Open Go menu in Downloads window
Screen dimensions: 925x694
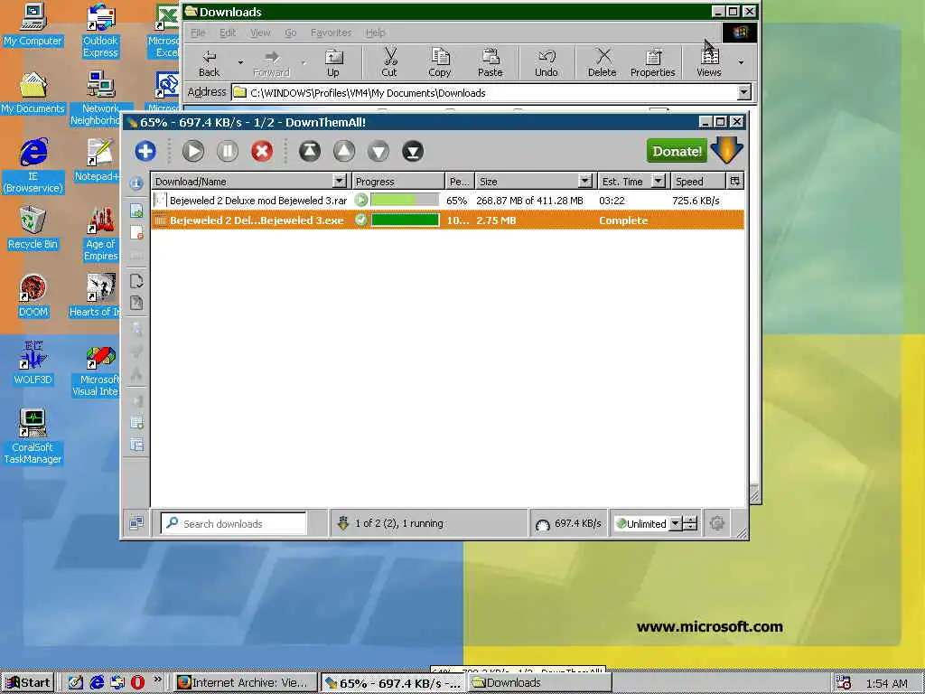pos(290,33)
